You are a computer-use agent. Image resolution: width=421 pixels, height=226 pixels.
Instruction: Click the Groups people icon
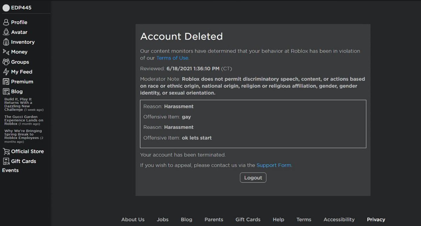[6, 62]
